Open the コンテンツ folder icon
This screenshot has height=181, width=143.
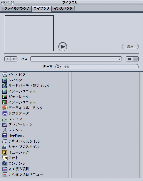5,163
